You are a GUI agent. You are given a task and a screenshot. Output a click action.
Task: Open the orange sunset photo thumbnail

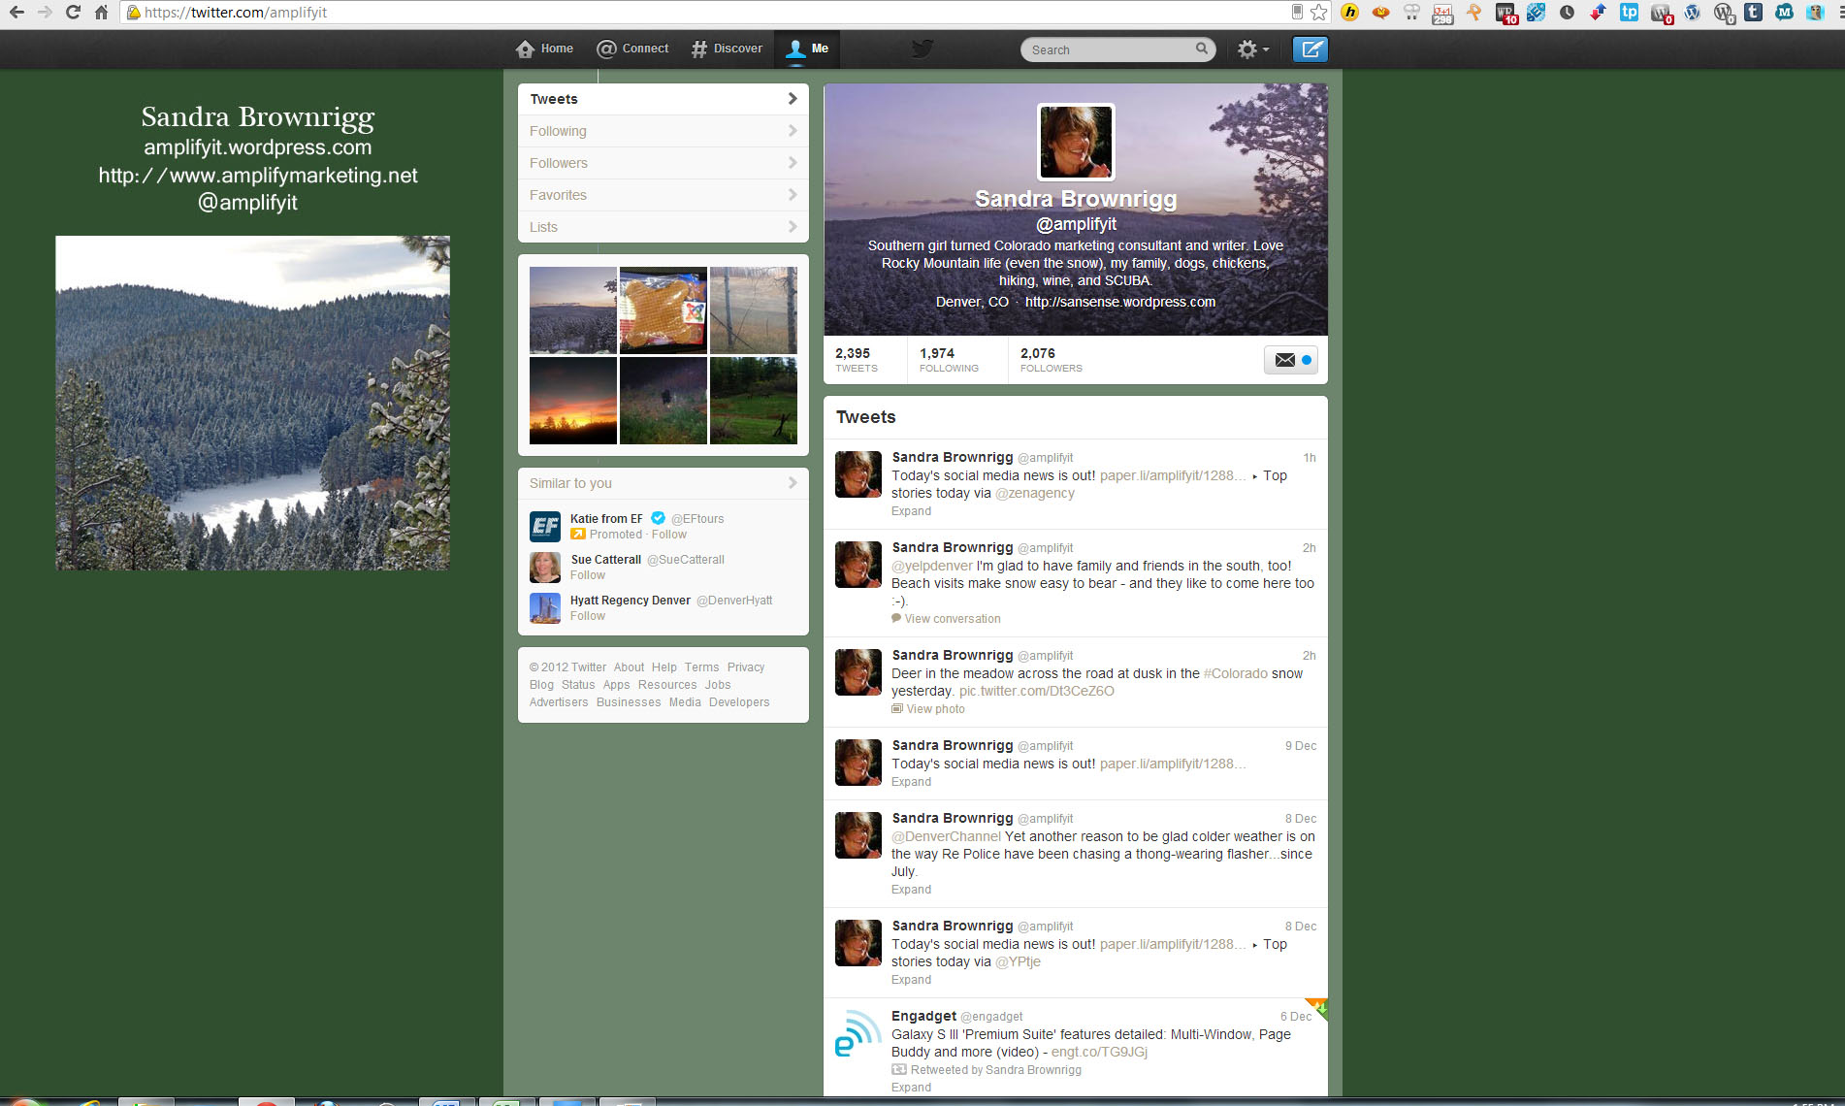click(573, 401)
